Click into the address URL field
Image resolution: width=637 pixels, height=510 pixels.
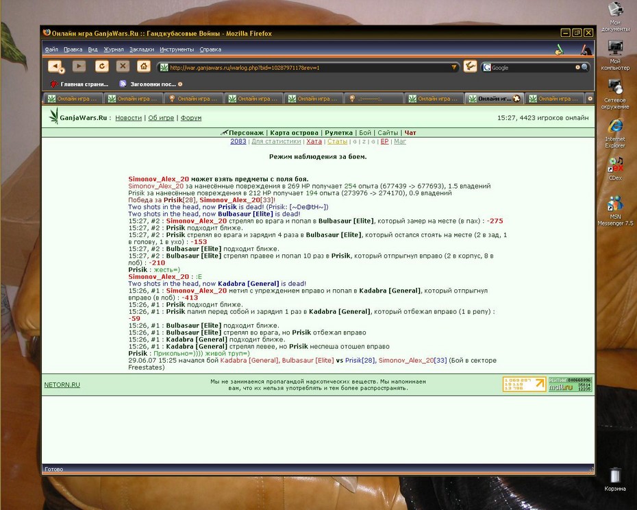click(309, 67)
